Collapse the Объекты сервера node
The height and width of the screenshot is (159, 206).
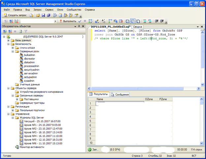click(8, 88)
